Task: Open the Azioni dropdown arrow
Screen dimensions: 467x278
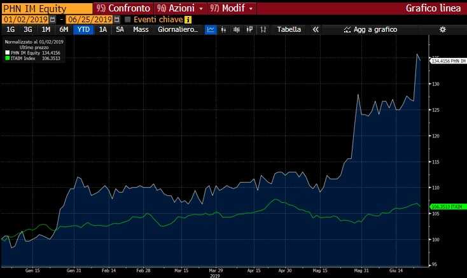Action: [201, 9]
